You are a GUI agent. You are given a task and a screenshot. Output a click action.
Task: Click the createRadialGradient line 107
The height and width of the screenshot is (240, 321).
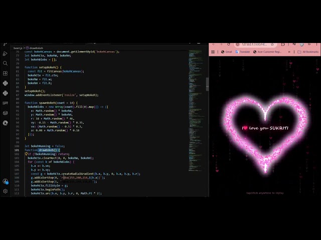(86, 173)
